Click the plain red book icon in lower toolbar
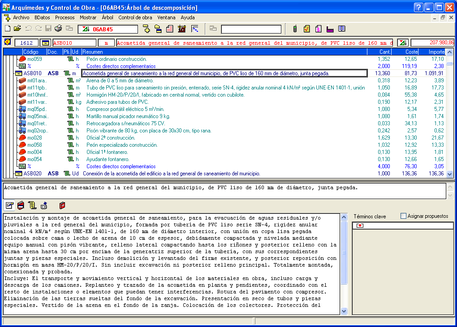The height and width of the screenshot is (327, 457). [62, 206]
